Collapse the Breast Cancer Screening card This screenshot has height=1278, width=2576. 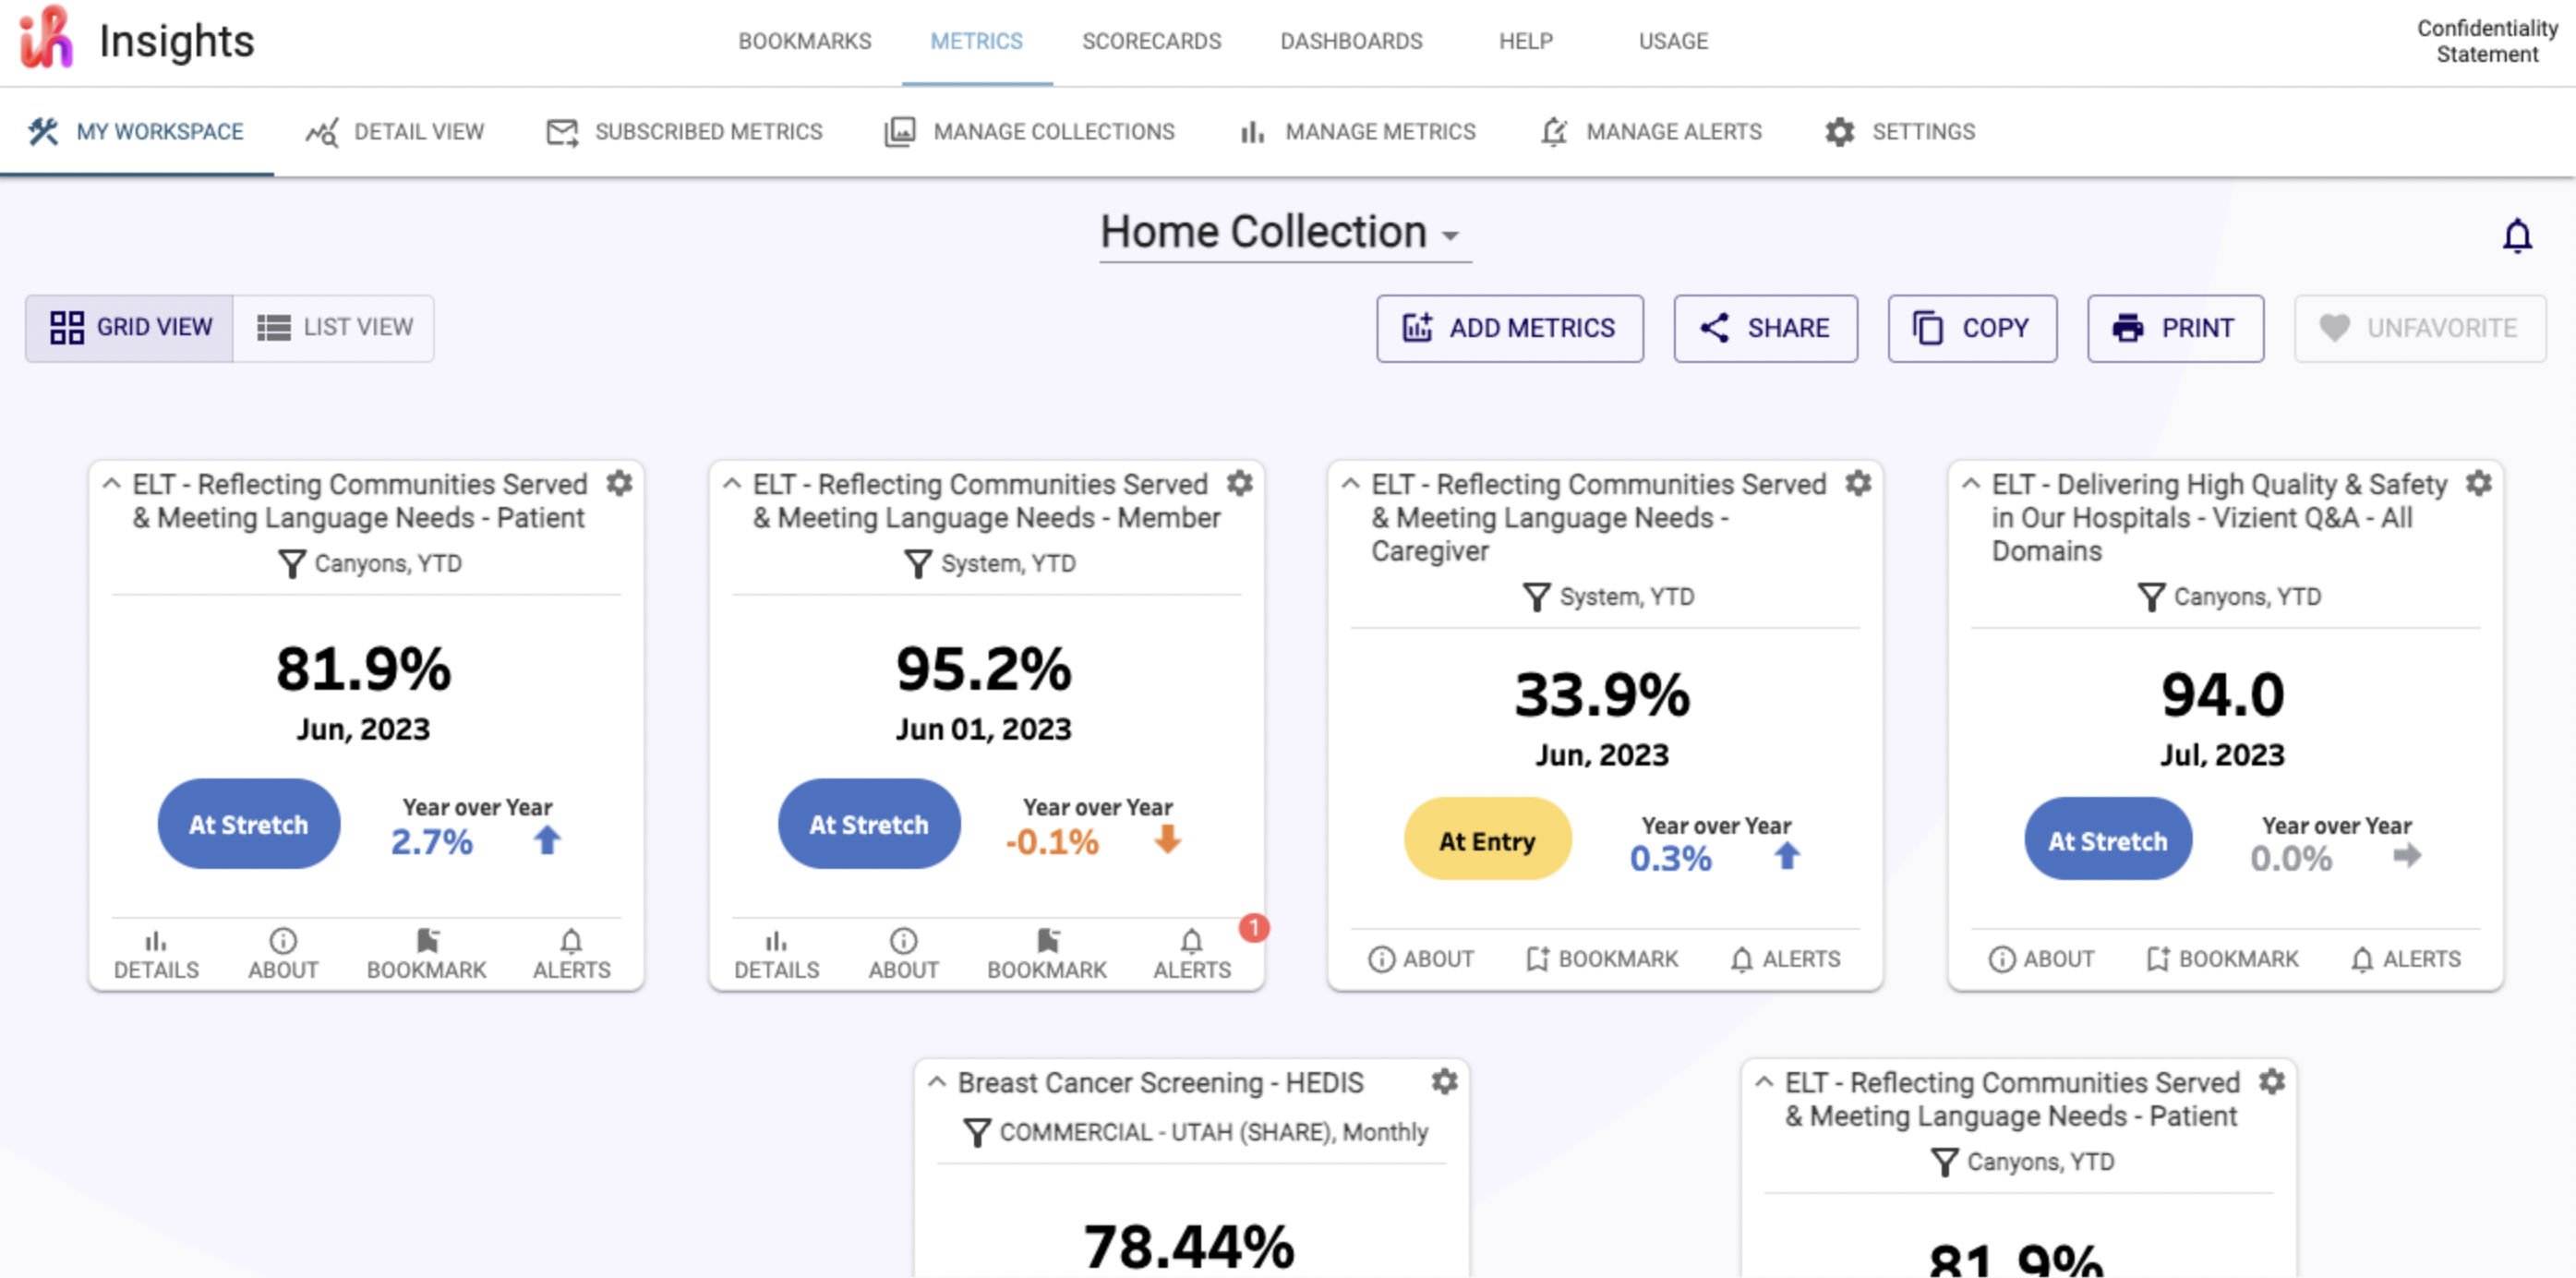click(x=937, y=1082)
